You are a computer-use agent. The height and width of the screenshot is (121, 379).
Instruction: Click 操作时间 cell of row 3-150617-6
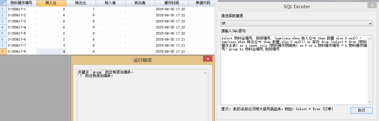(x=172, y=40)
